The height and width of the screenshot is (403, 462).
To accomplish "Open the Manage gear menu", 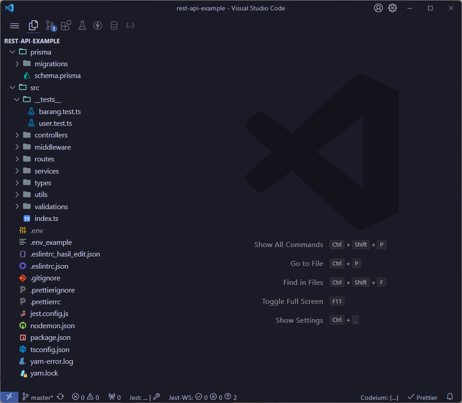I will 393,8.
